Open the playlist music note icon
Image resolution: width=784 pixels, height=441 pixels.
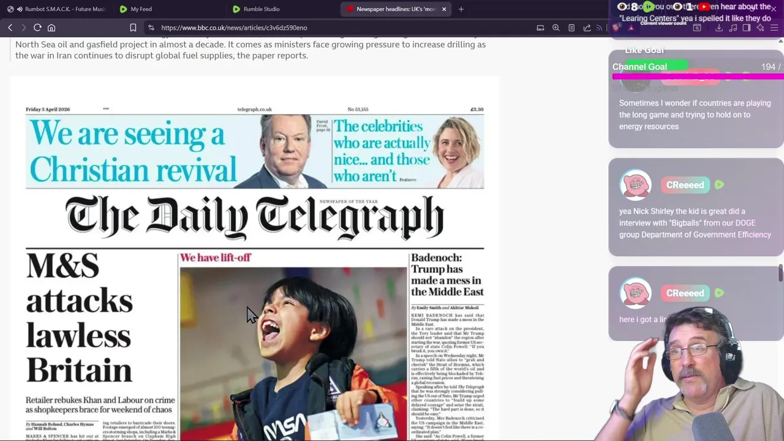click(x=733, y=28)
